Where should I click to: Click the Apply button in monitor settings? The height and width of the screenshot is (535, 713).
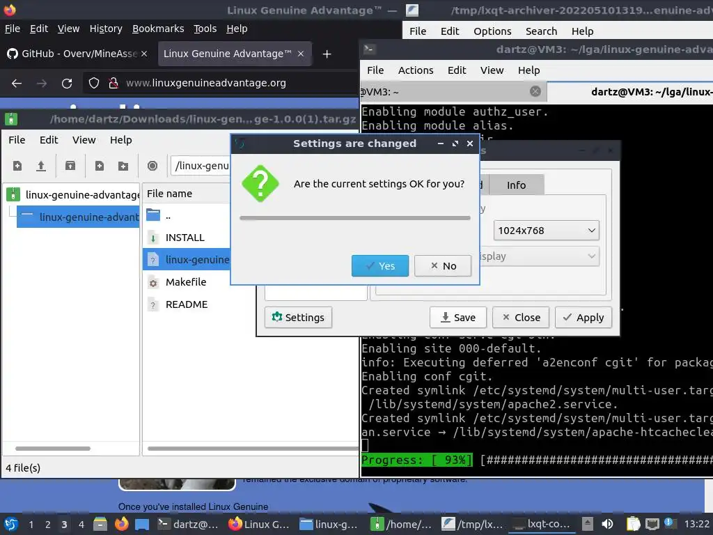pyautogui.click(x=583, y=318)
